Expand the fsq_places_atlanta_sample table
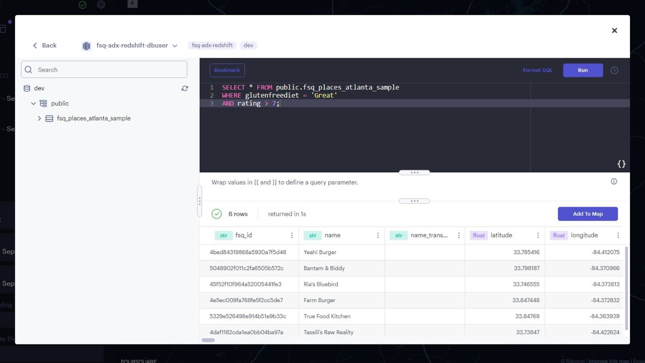This screenshot has width=645, height=363. point(39,119)
